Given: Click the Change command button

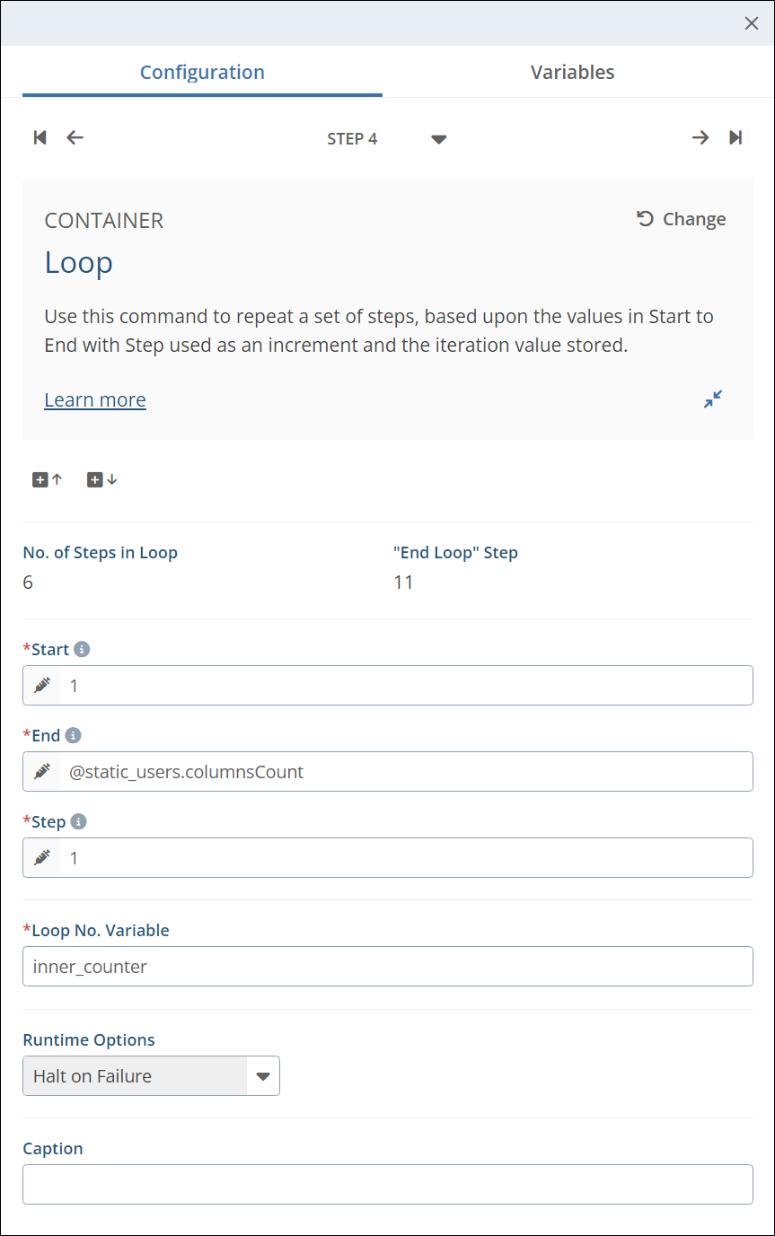Looking at the screenshot, I should click(x=682, y=219).
